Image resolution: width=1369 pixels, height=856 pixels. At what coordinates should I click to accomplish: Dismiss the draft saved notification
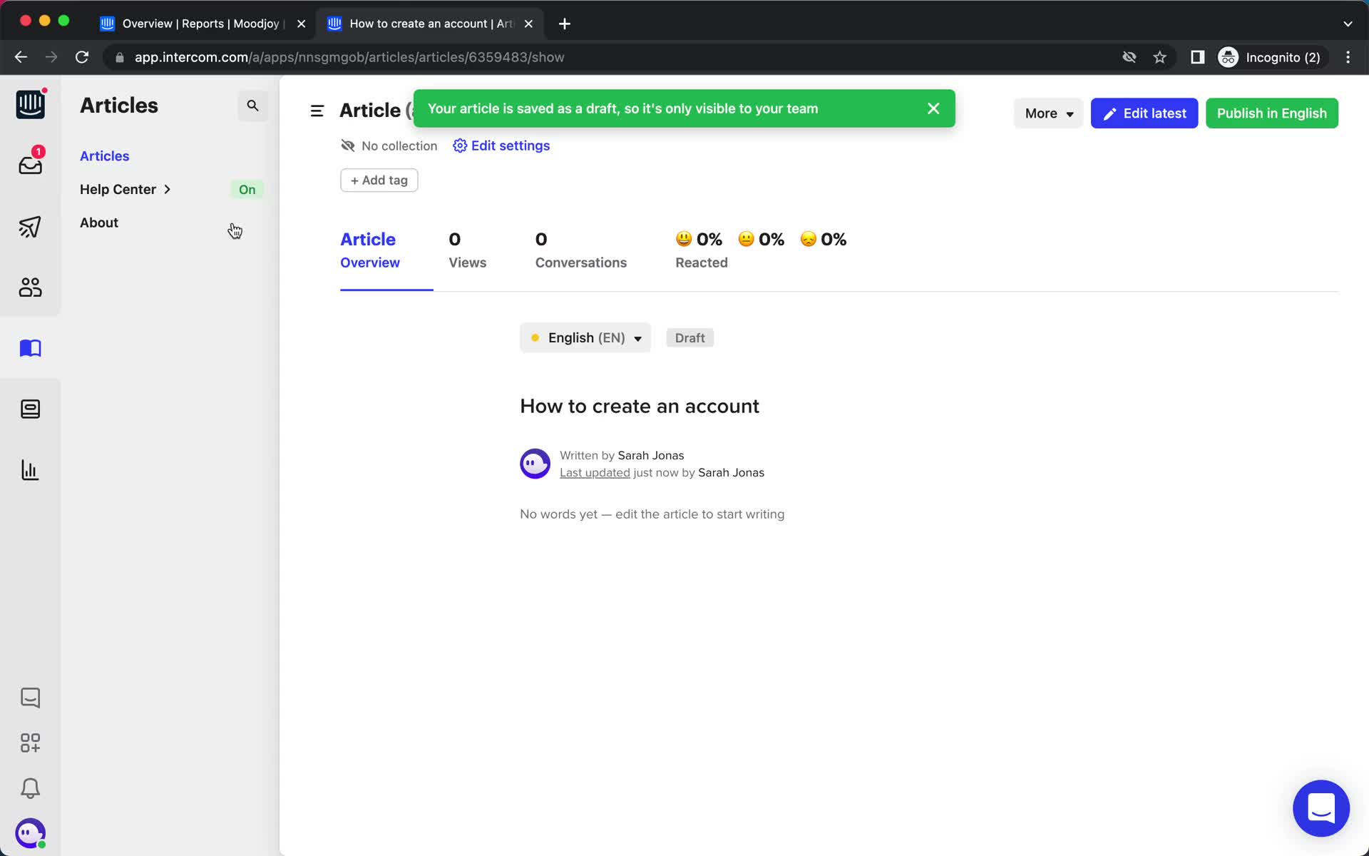click(x=933, y=108)
